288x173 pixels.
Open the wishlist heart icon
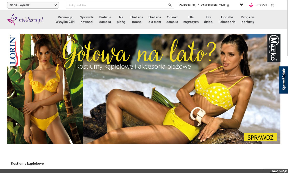coord(241,5)
